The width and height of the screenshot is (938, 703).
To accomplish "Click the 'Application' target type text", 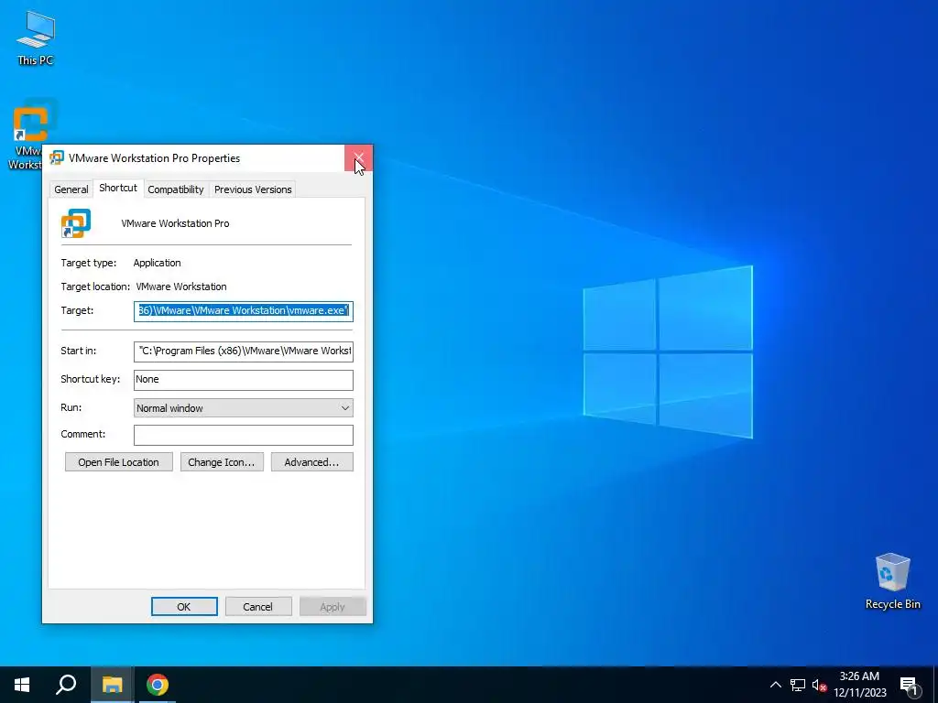I will 157,263.
